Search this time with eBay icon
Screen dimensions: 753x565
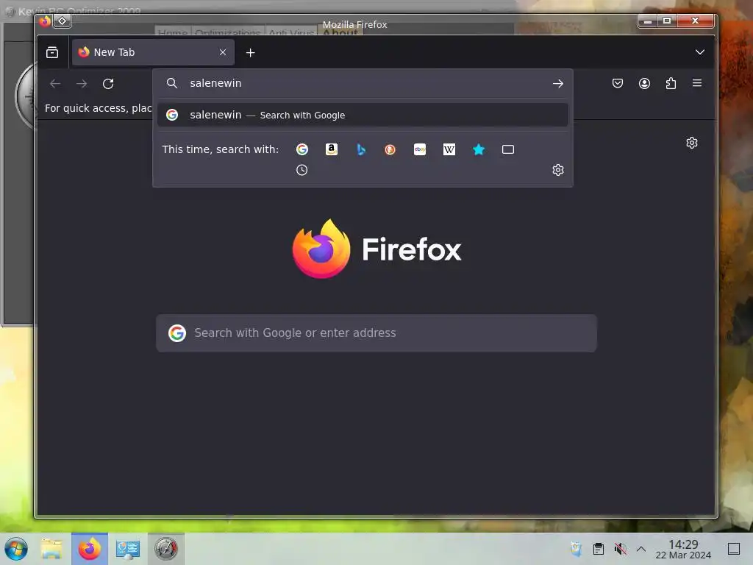click(x=420, y=149)
